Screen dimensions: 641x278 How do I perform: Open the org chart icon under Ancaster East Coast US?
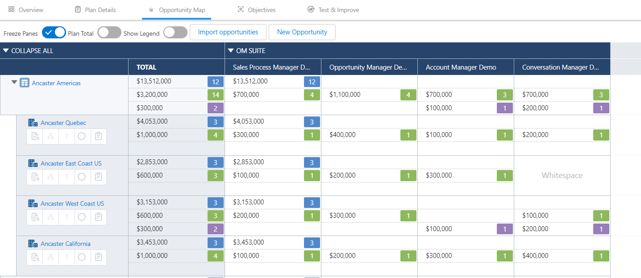click(x=50, y=177)
